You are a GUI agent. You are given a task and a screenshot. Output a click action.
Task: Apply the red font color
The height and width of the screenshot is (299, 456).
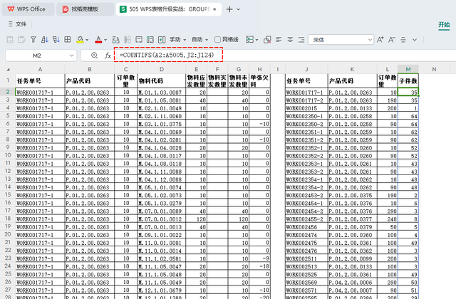pos(98,40)
